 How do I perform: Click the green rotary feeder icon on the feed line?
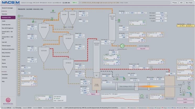pos(52,19)
